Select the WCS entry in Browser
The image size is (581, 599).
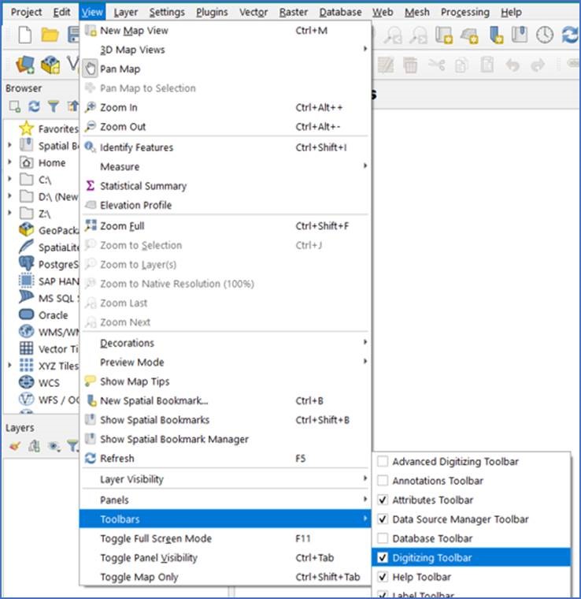coord(39,382)
